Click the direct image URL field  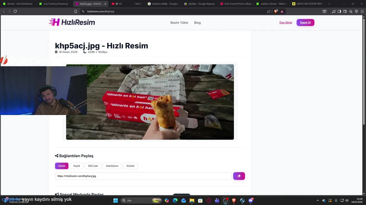tap(143, 176)
